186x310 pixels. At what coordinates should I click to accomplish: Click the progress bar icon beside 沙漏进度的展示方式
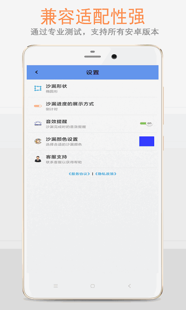click(x=38, y=106)
